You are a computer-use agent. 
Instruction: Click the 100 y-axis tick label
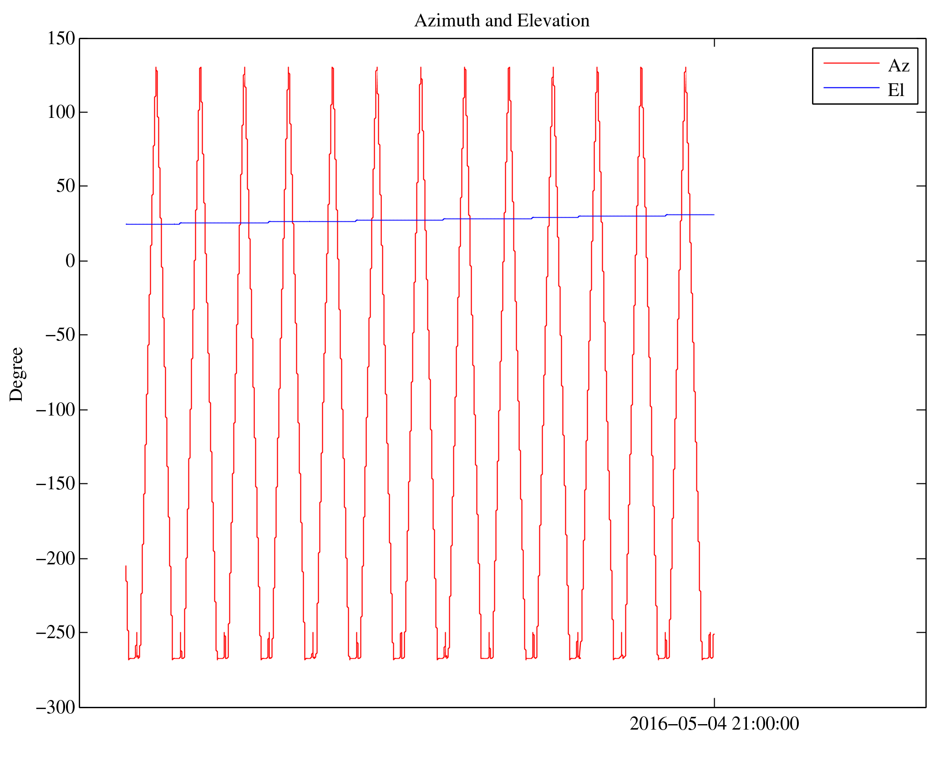pyautogui.click(x=61, y=112)
